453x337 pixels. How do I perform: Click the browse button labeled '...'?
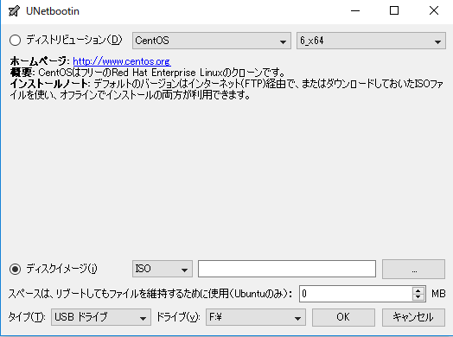413,269
